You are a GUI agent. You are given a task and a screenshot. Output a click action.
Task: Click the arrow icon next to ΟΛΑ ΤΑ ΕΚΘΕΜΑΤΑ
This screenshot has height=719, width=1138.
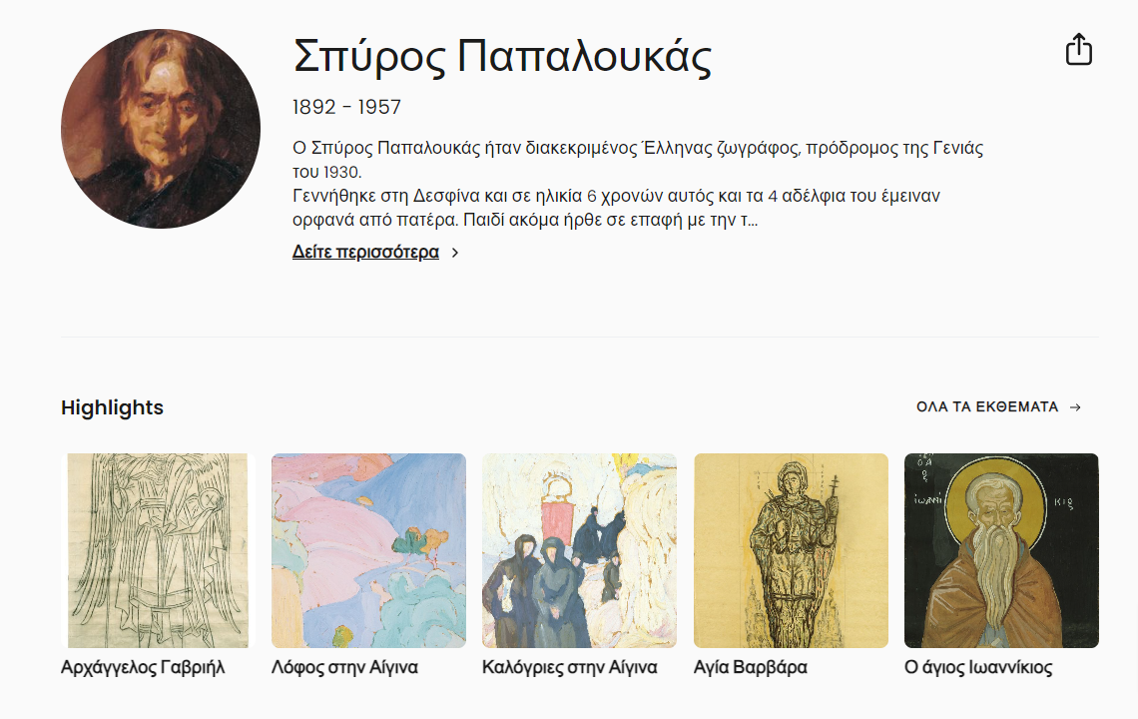(x=1075, y=407)
